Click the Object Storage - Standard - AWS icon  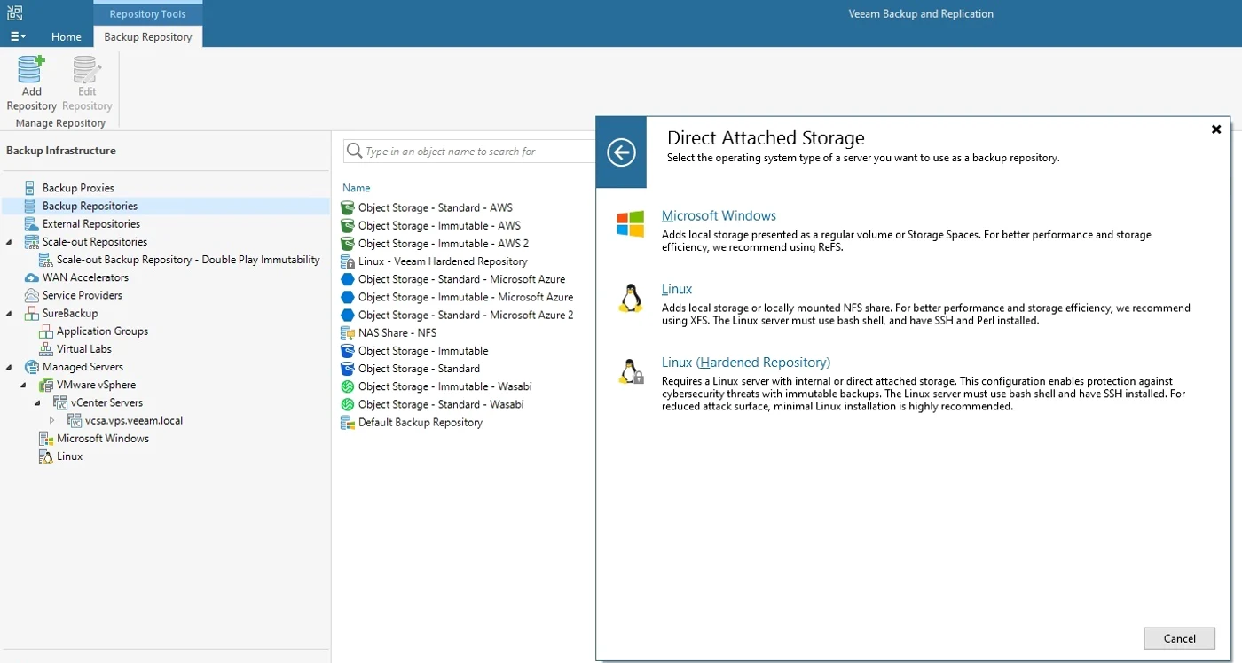point(348,207)
